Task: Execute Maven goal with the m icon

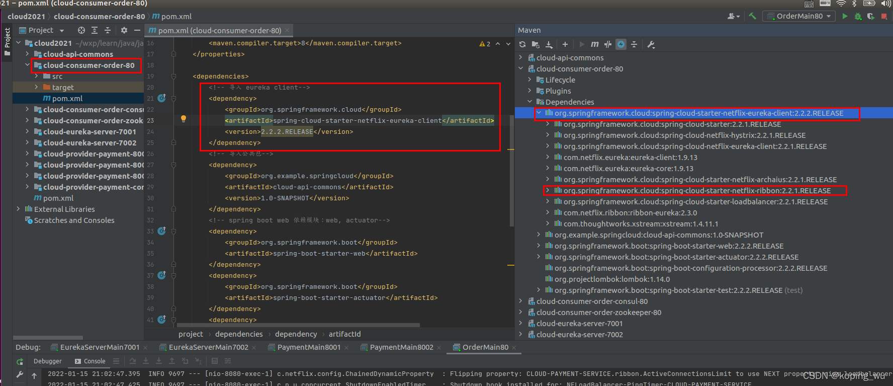Action: coord(595,44)
